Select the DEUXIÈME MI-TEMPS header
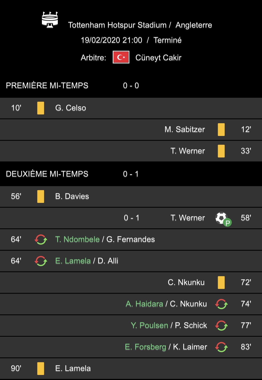This screenshot has height=380, width=262. click(47, 174)
